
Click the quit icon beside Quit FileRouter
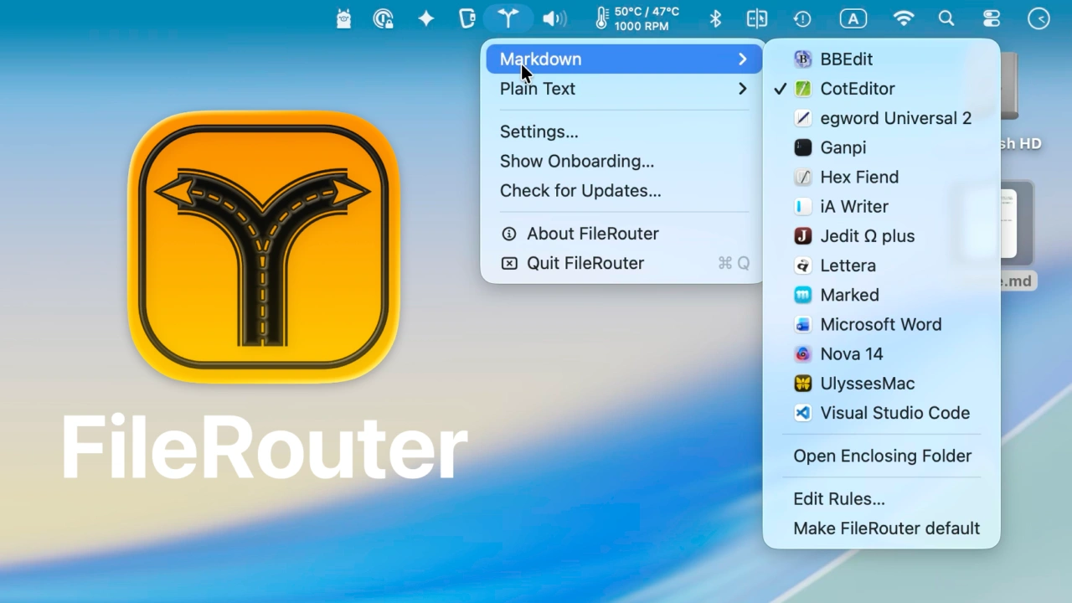[x=508, y=263]
